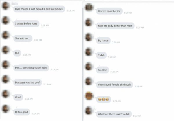Viewport: 174px width, 121px height.
Task: Click avatar beside the 'But' message
Action: [x=6, y=50]
